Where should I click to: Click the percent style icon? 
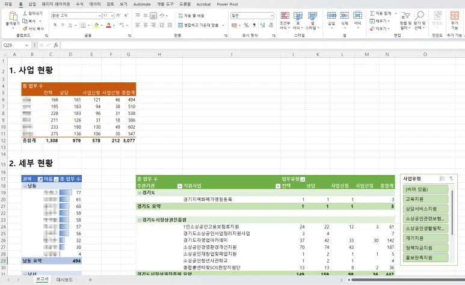coord(247,25)
